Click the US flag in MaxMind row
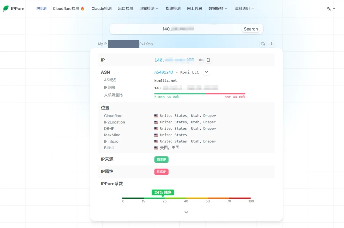The width and height of the screenshot is (344, 228). [x=156, y=135]
